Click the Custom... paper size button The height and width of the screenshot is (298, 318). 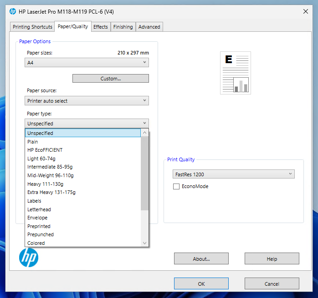pyautogui.click(x=111, y=79)
